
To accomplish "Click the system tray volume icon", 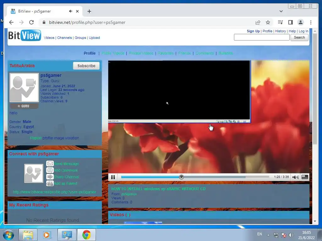I will 291,235.
